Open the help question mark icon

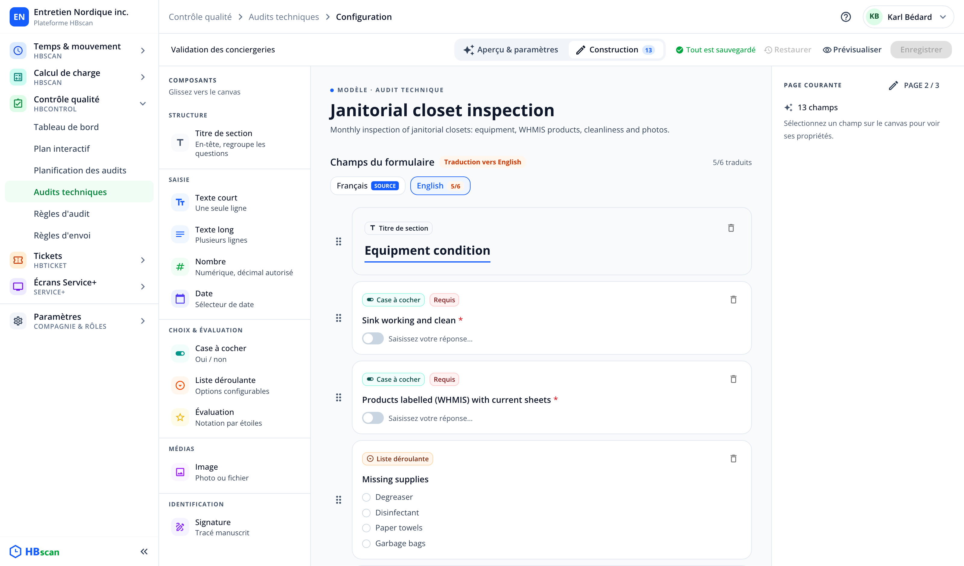pyautogui.click(x=845, y=17)
